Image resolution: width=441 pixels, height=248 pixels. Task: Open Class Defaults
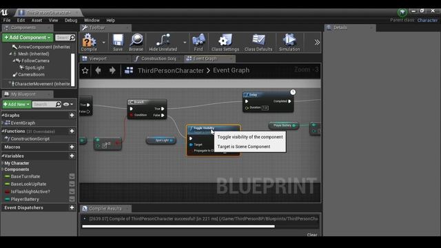[x=258, y=42]
